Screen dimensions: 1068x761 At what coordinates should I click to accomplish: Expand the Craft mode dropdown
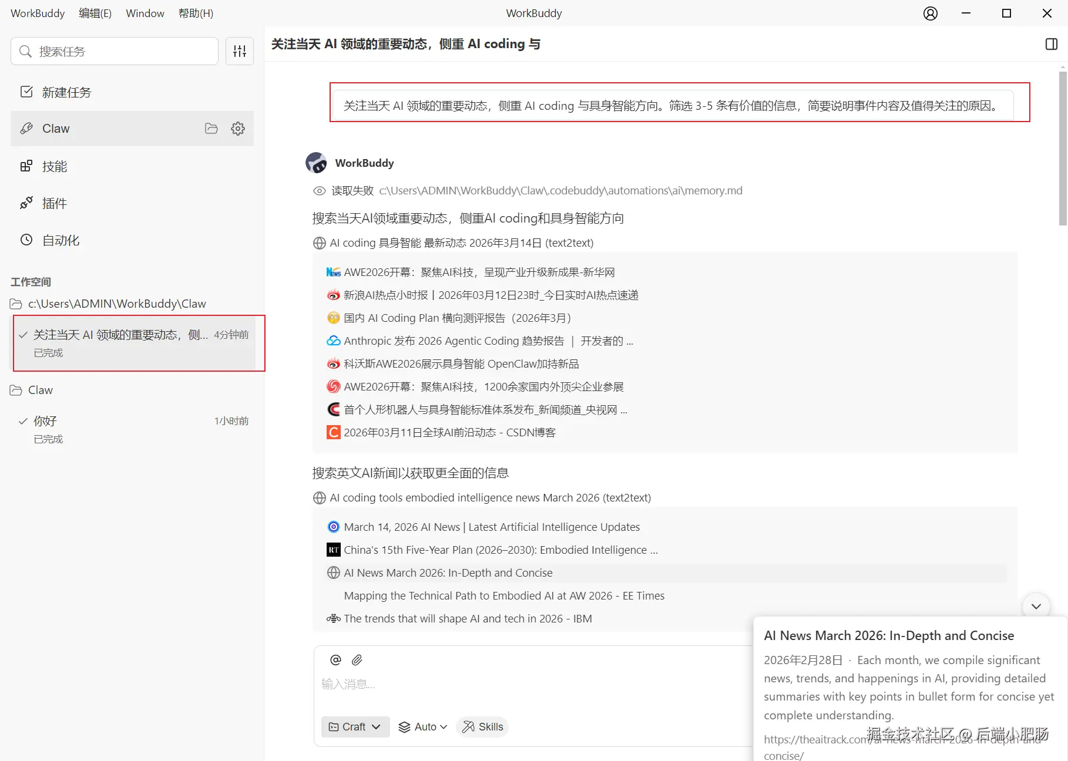[x=355, y=727]
